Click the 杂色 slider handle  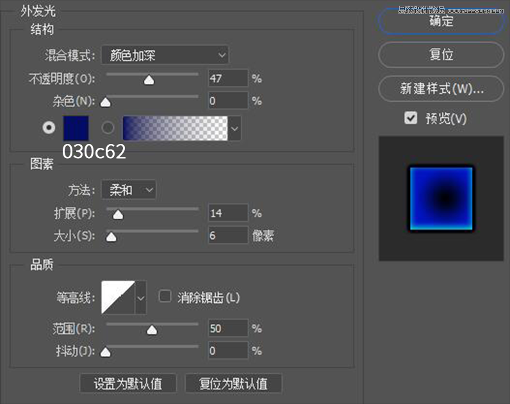click(105, 102)
